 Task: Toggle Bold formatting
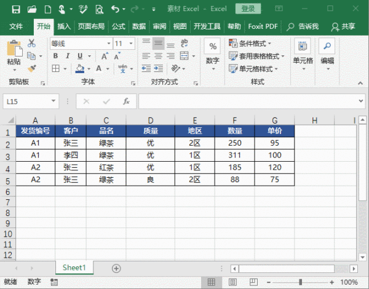(55, 56)
